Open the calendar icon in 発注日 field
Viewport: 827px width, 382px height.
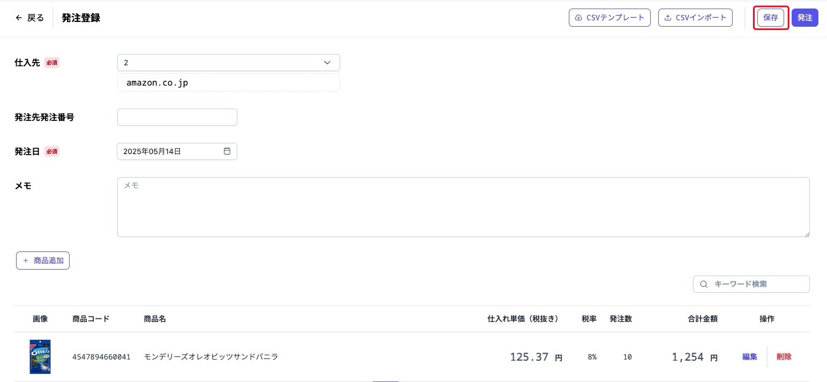pyautogui.click(x=227, y=151)
